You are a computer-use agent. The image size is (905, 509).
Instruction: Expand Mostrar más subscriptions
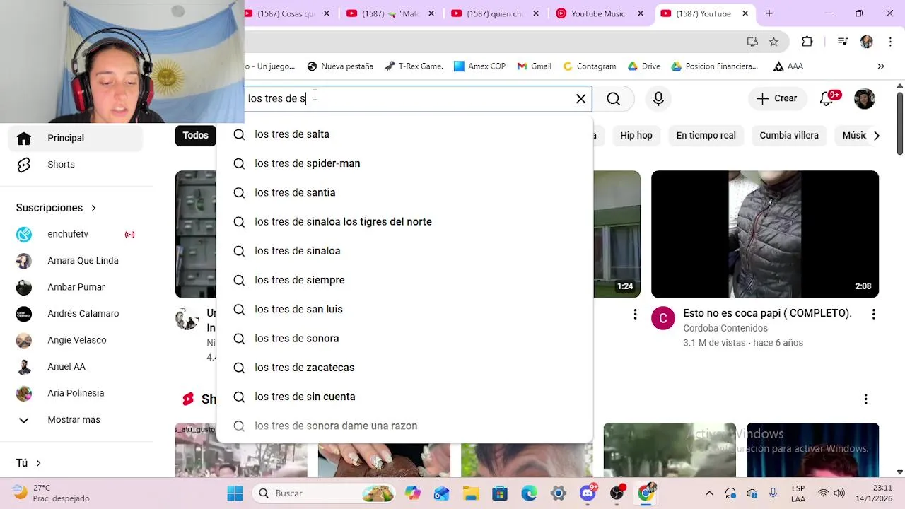point(76,420)
